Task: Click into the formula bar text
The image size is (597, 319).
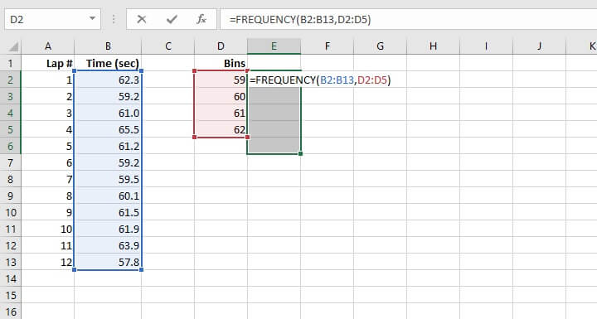Action: pos(300,19)
